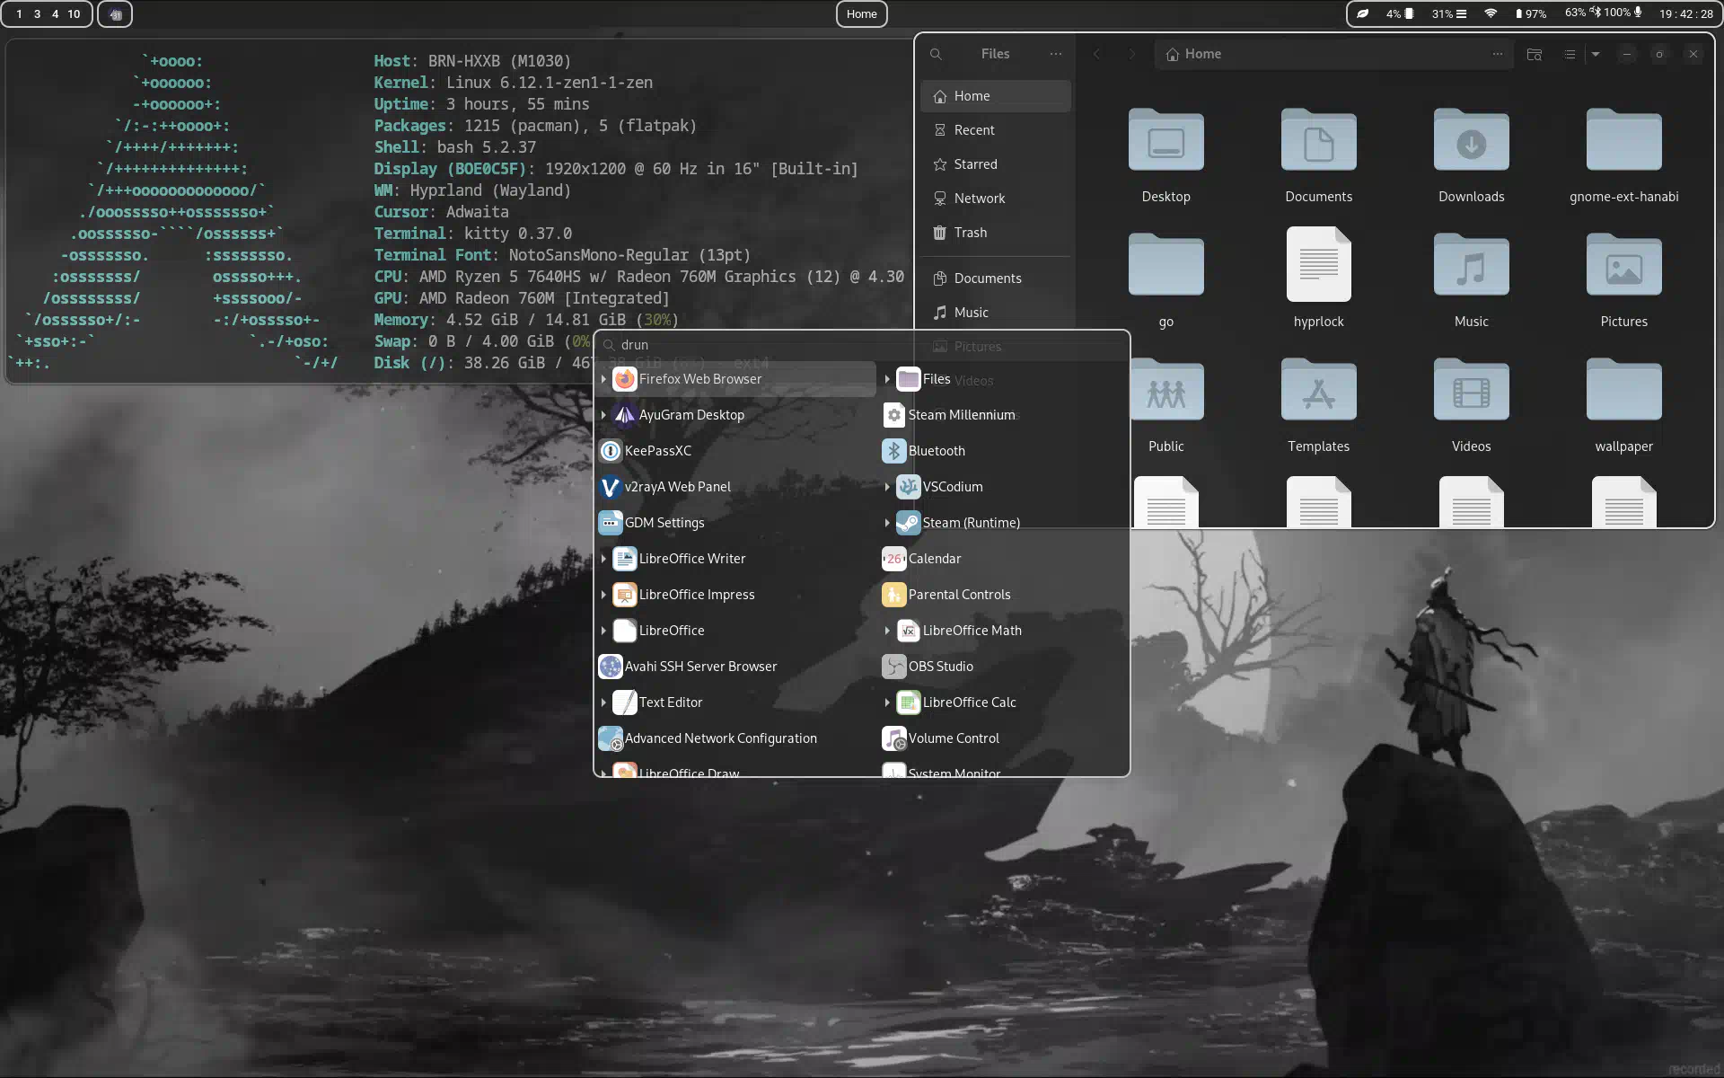Expand the VSCodium entry arrow
This screenshot has width=1724, height=1078.
[887, 487]
